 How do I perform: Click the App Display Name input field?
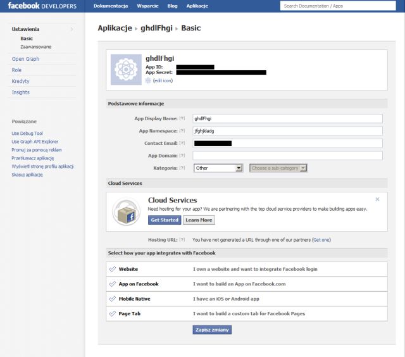(287, 118)
